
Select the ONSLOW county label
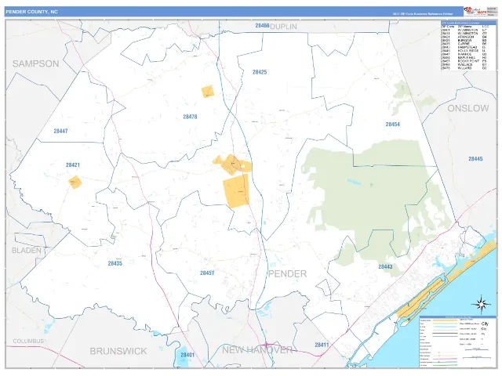click(x=468, y=108)
